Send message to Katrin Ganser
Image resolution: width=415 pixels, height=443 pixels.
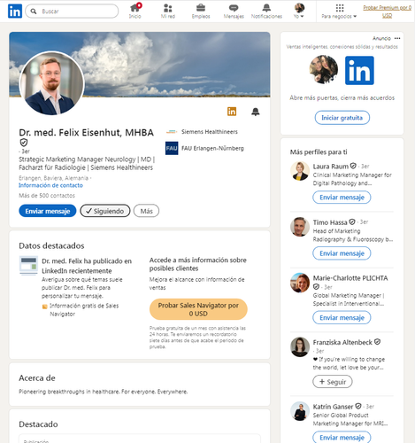[342, 438]
